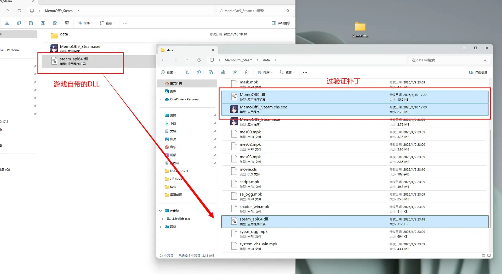Screen dimensions: 502x274
Task: Switch to details list view in status bar
Action: pyautogui.click(x=483, y=255)
